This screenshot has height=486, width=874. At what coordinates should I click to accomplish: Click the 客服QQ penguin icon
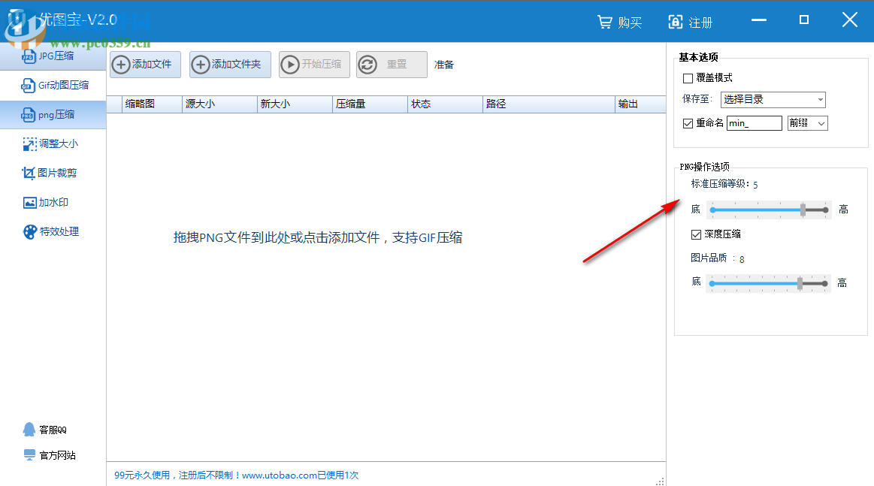[29, 429]
